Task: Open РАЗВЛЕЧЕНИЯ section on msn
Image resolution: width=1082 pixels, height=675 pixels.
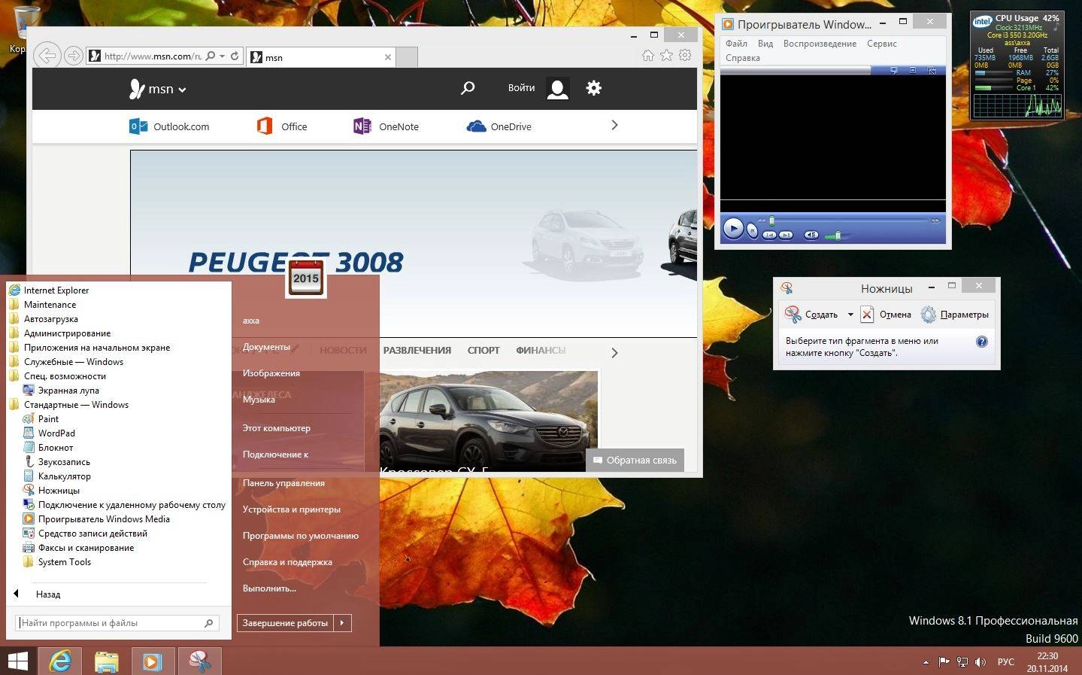Action: pos(417,351)
